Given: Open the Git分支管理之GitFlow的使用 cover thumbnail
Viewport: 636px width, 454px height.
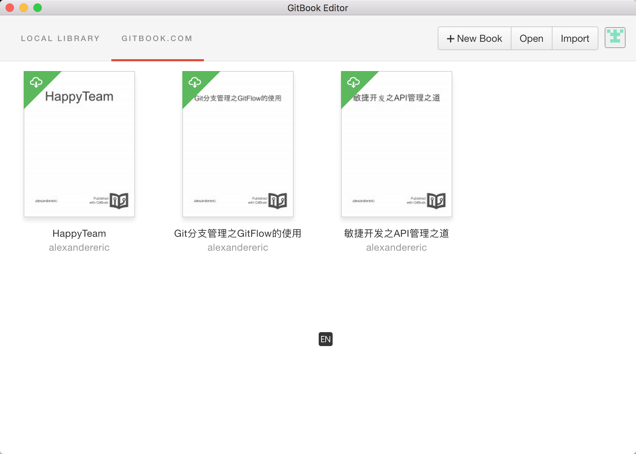Looking at the screenshot, I should point(238,144).
